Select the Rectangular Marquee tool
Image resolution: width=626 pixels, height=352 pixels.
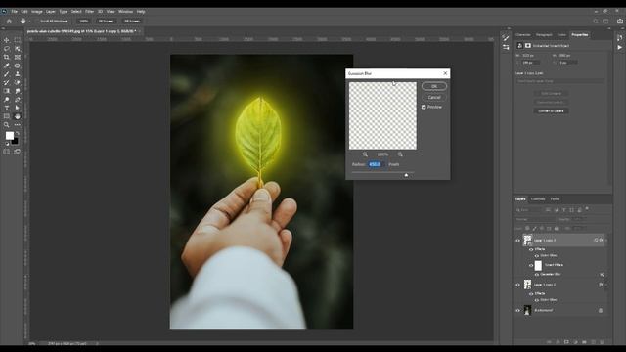click(x=18, y=40)
